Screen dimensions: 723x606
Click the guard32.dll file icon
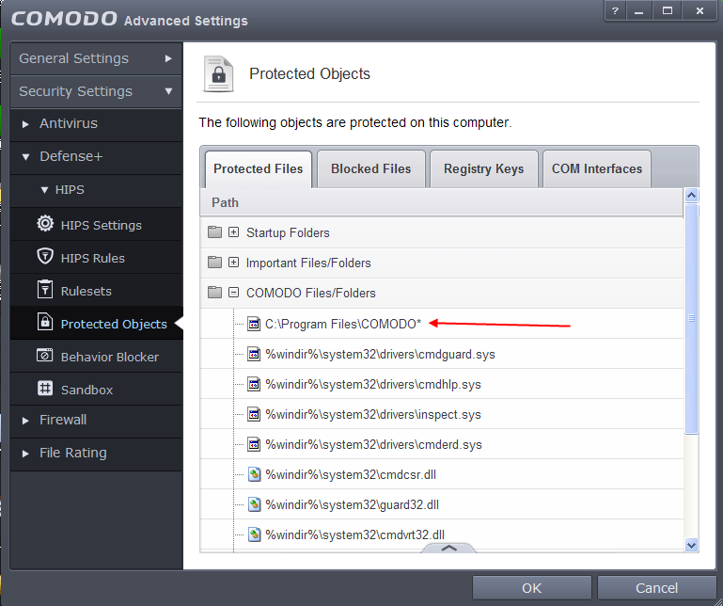(x=253, y=504)
